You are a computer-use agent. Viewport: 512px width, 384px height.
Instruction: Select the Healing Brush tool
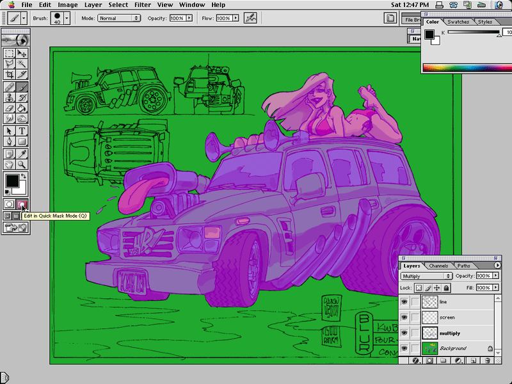click(x=9, y=87)
